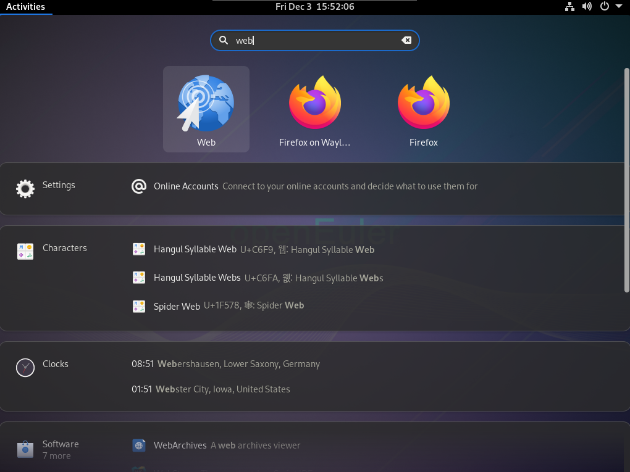Viewport: 630px width, 472px height.
Task: Select the Hangul Syllable Web character
Action: click(x=195, y=249)
